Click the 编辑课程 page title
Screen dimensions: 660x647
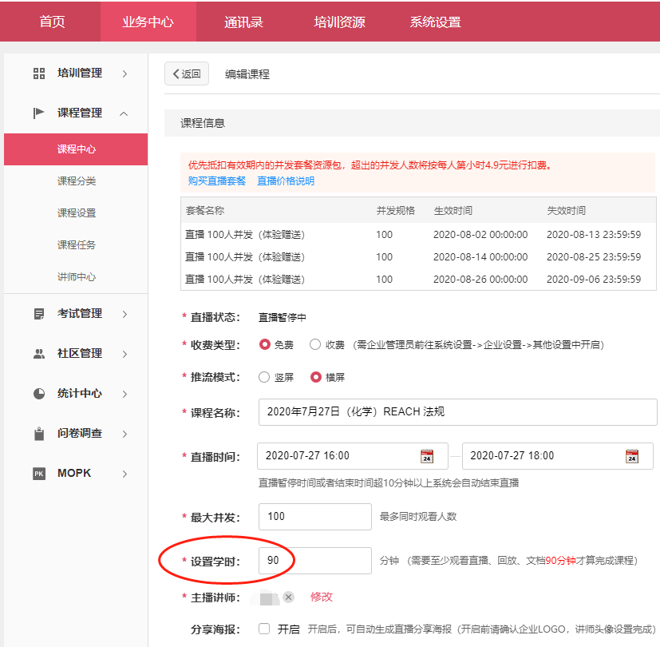coord(247,74)
